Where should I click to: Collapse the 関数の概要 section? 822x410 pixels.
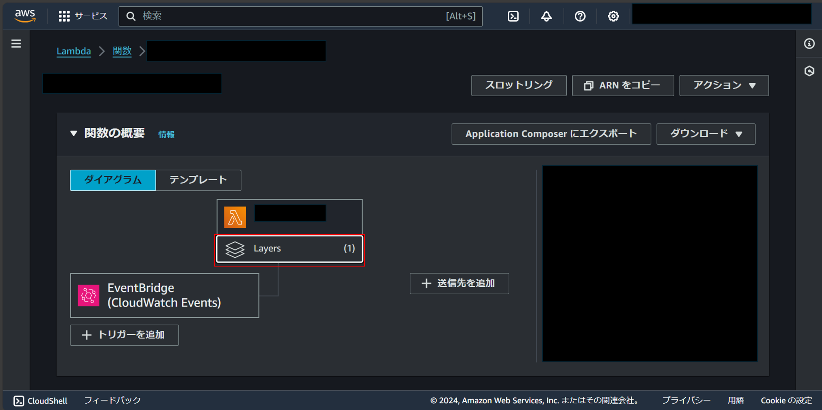click(73, 134)
